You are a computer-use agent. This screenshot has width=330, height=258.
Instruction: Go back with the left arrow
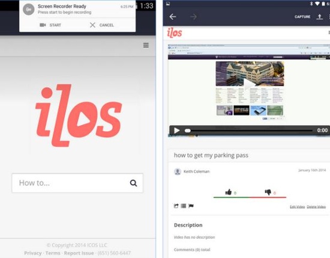tap(173, 17)
